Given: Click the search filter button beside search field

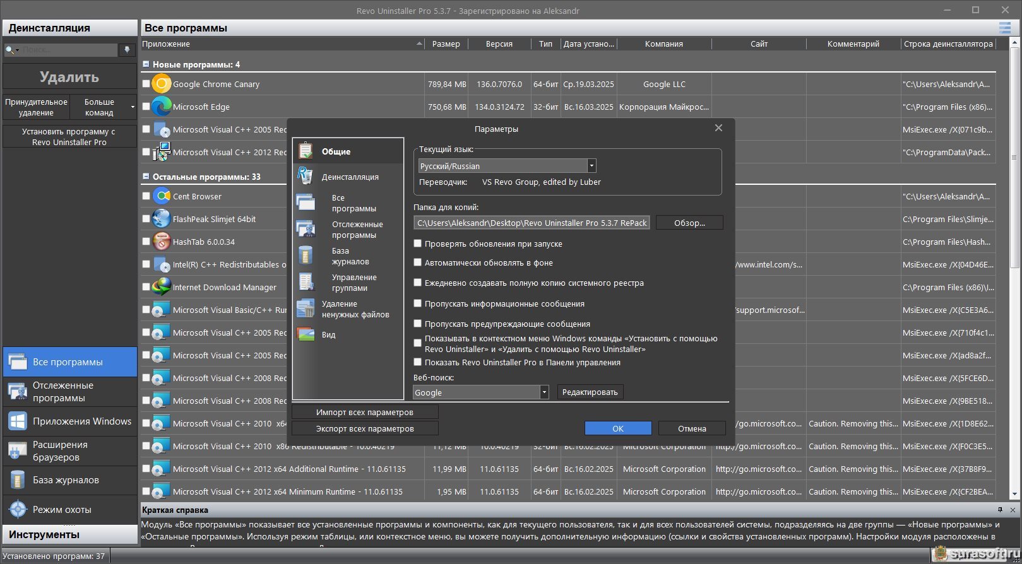Looking at the screenshot, I should [127, 50].
